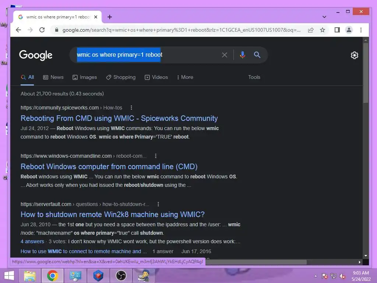Open the Windows Start menu
The width and height of the screenshot is (377, 283).
click(x=9, y=276)
